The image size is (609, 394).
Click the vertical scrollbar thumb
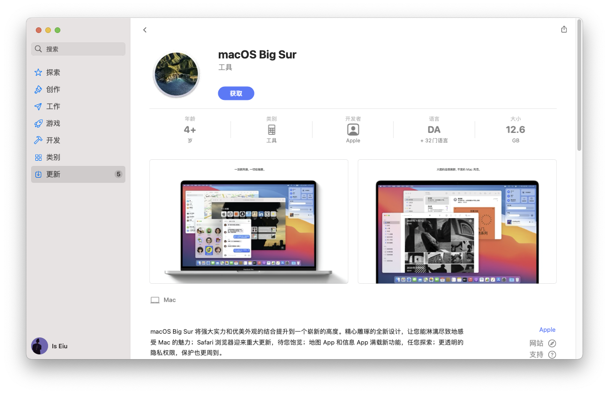tap(579, 85)
